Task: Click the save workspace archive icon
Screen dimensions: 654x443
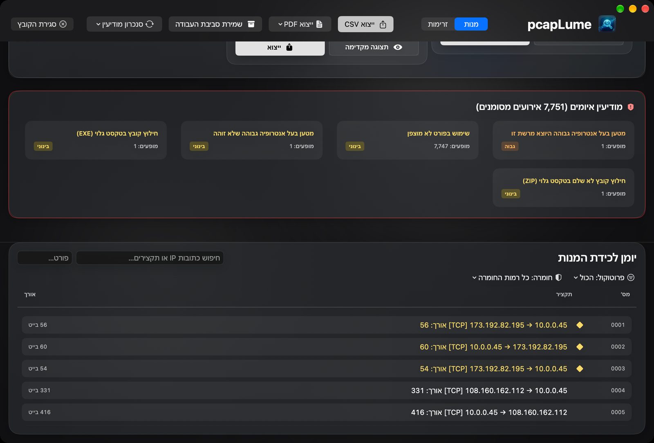Action: pos(251,24)
